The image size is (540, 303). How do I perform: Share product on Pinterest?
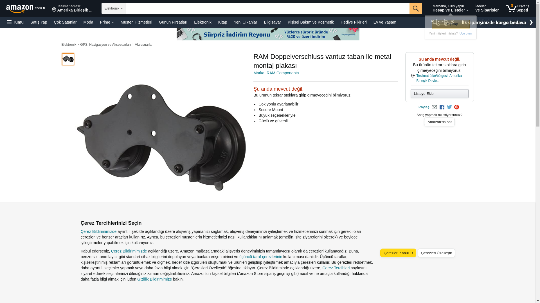tap(457, 107)
